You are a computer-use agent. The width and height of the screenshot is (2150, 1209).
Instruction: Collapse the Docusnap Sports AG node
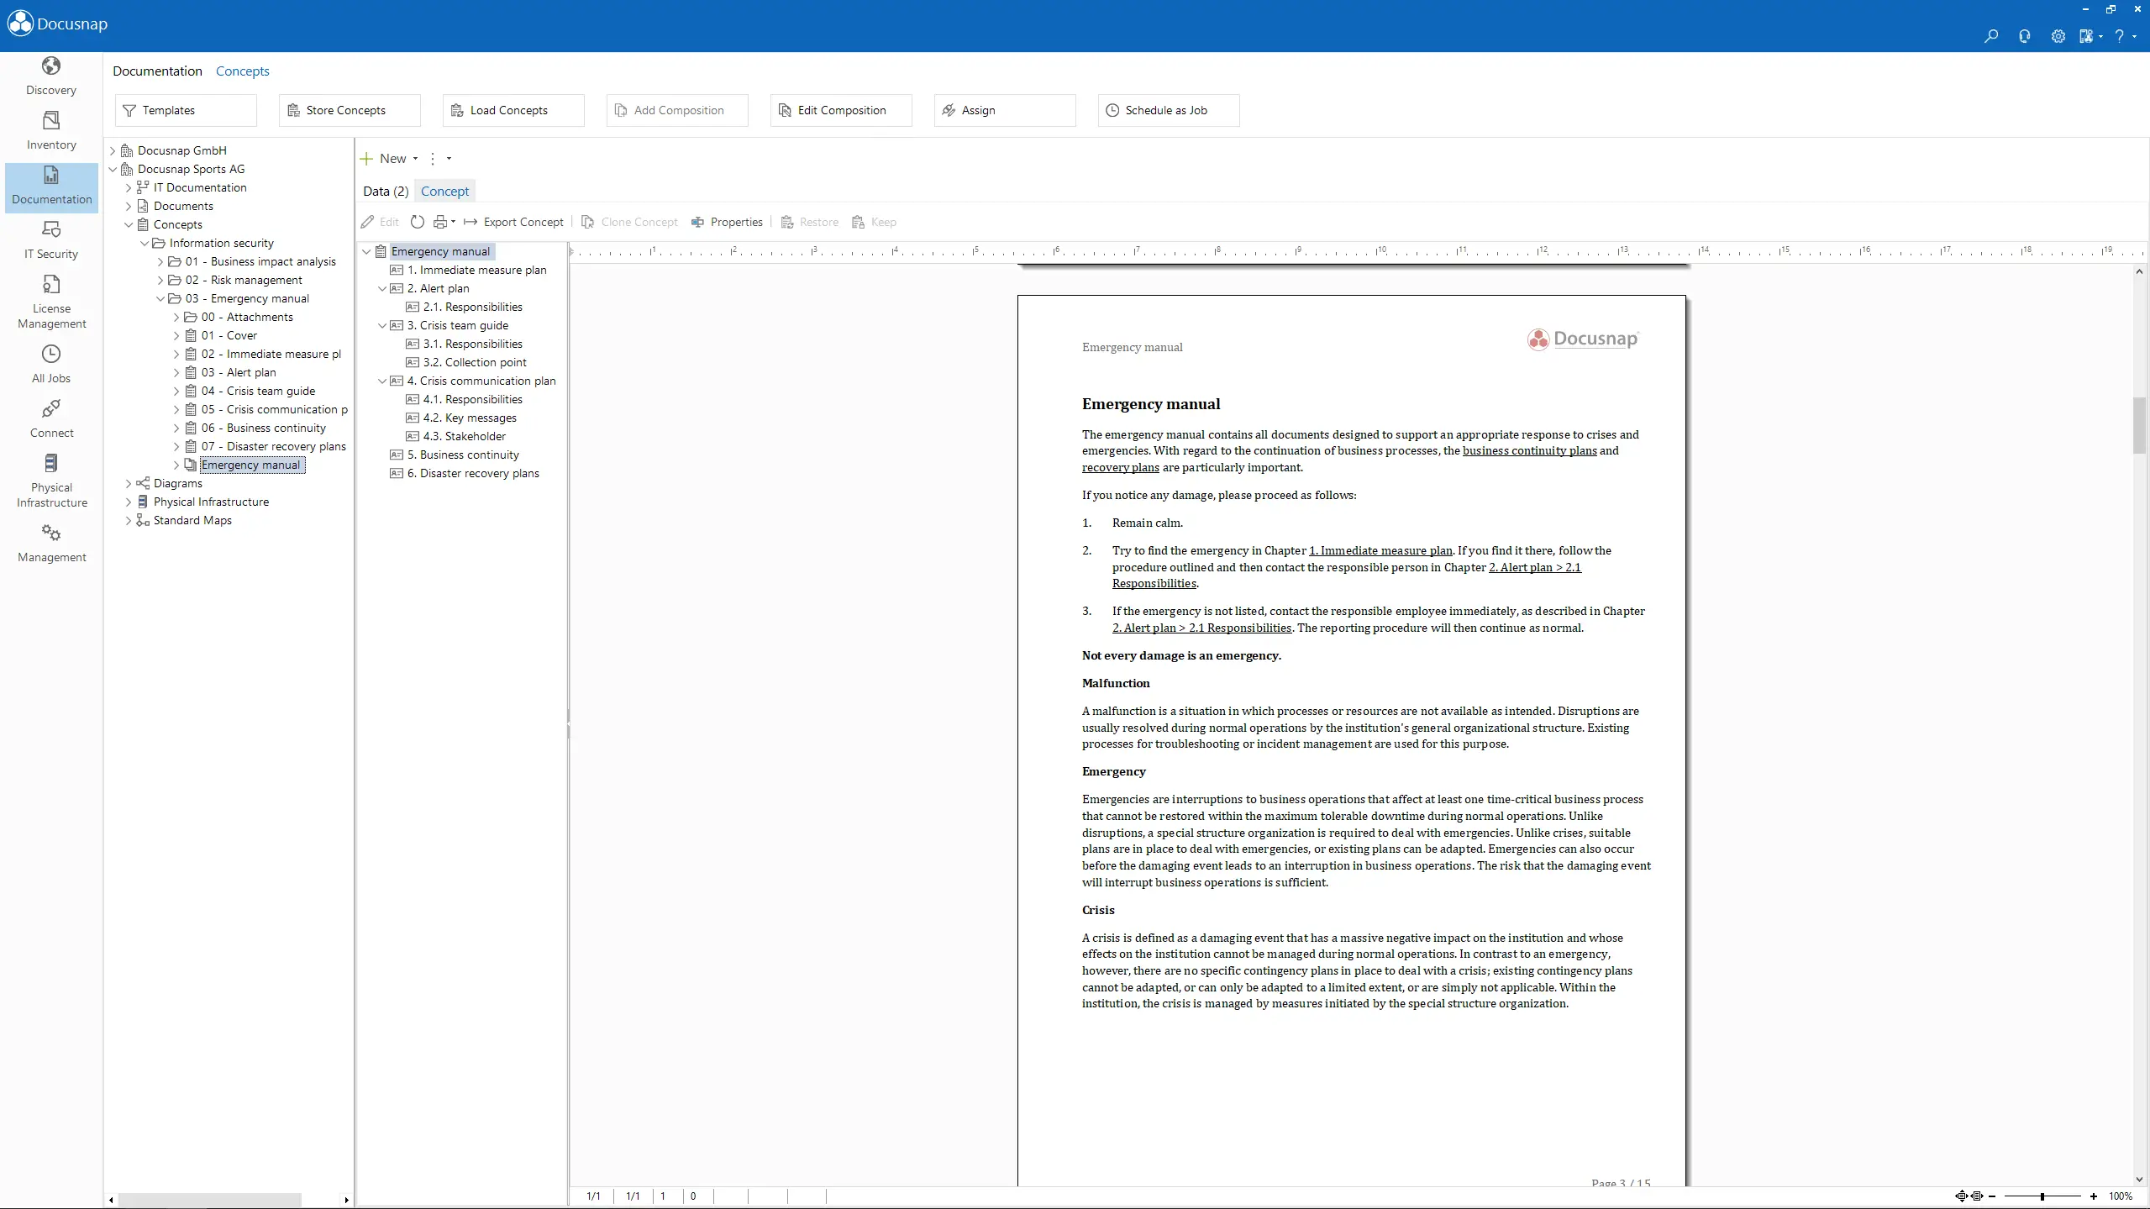(x=113, y=169)
